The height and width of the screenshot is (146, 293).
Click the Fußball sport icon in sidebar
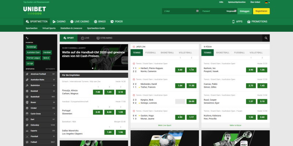click(x=27, y=142)
